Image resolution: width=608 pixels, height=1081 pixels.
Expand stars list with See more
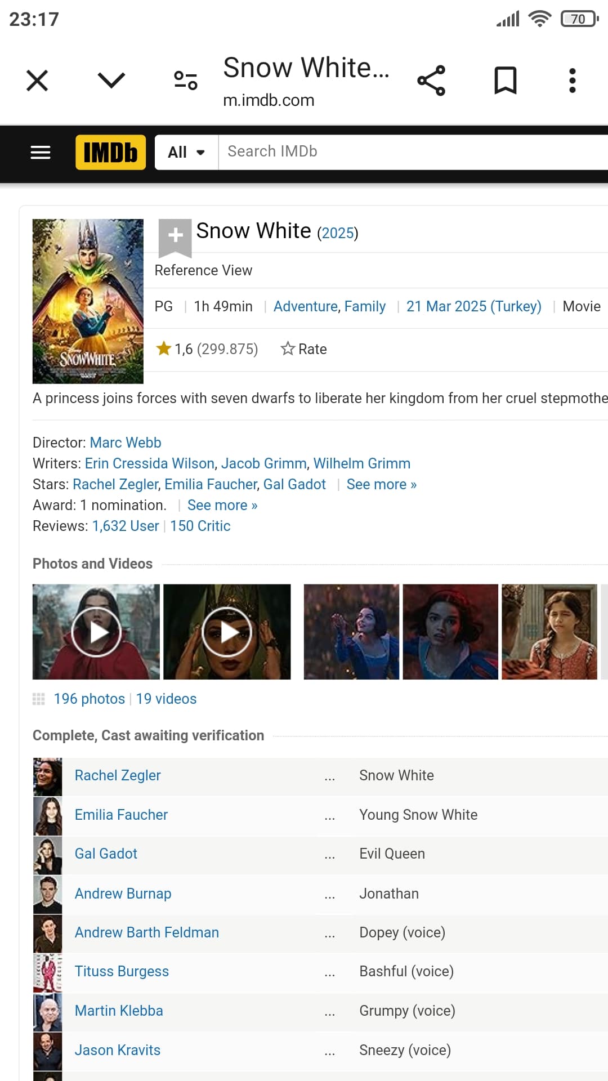(x=381, y=484)
